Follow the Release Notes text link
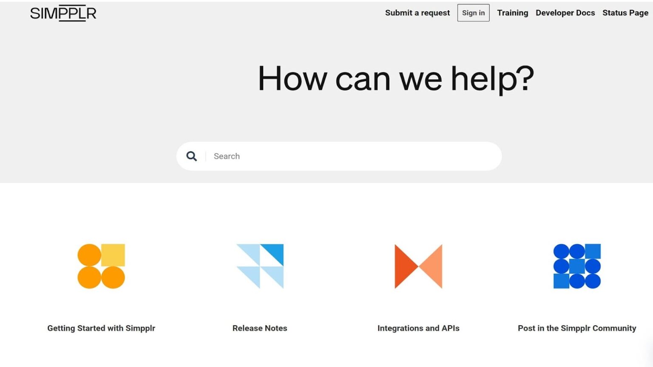Viewport: 653px width, 367px height. tap(260, 328)
